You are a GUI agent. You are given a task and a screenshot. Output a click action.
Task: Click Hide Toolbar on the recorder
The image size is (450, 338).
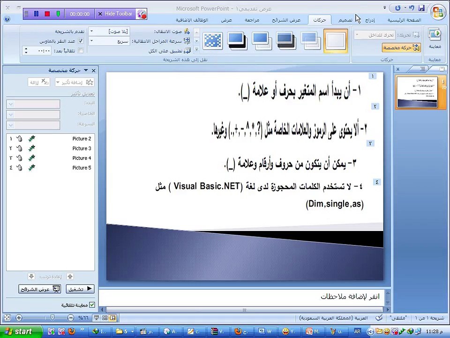(115, 14)
